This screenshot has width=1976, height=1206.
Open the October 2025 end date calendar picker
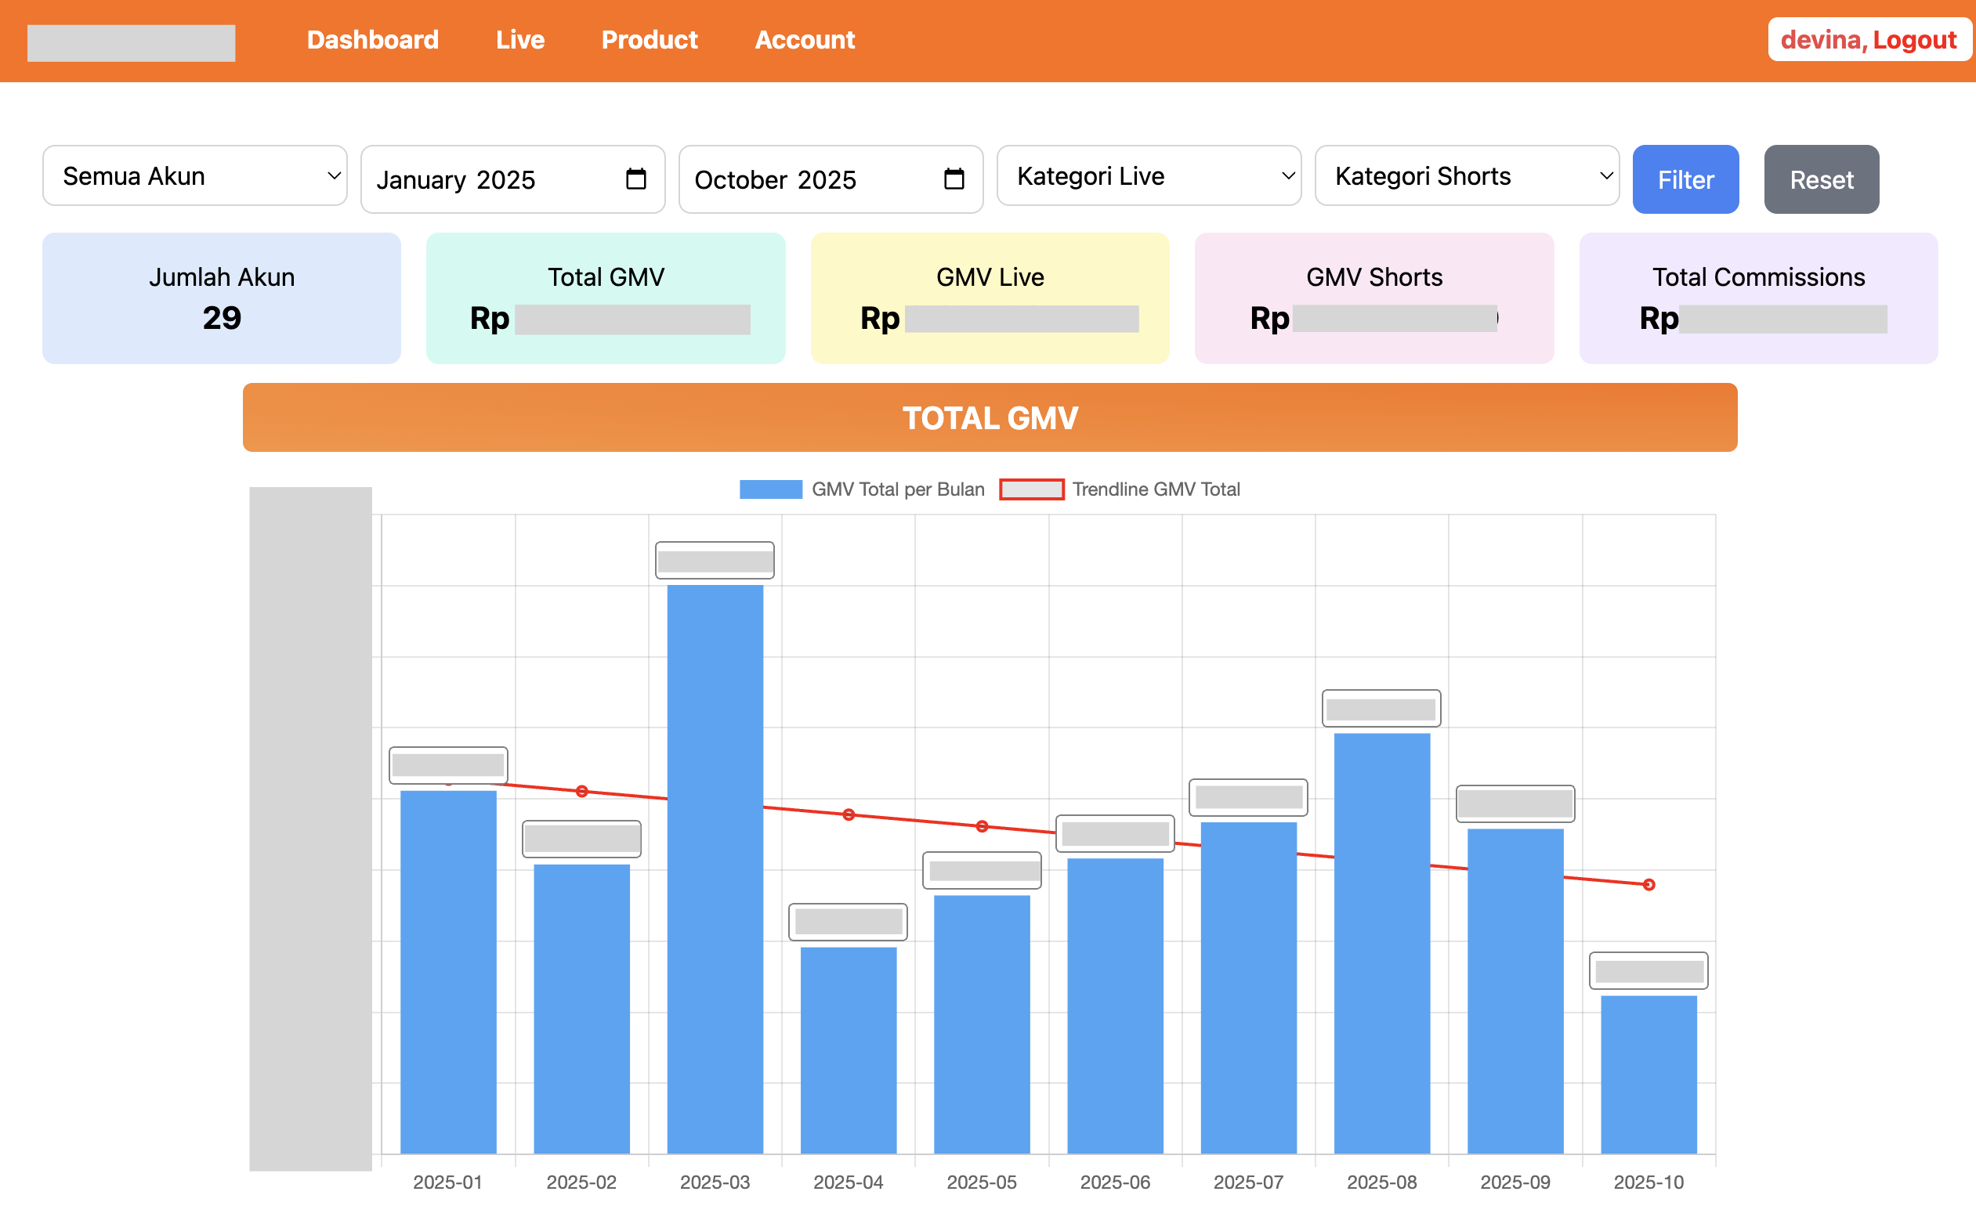click(x=953, y=179)
